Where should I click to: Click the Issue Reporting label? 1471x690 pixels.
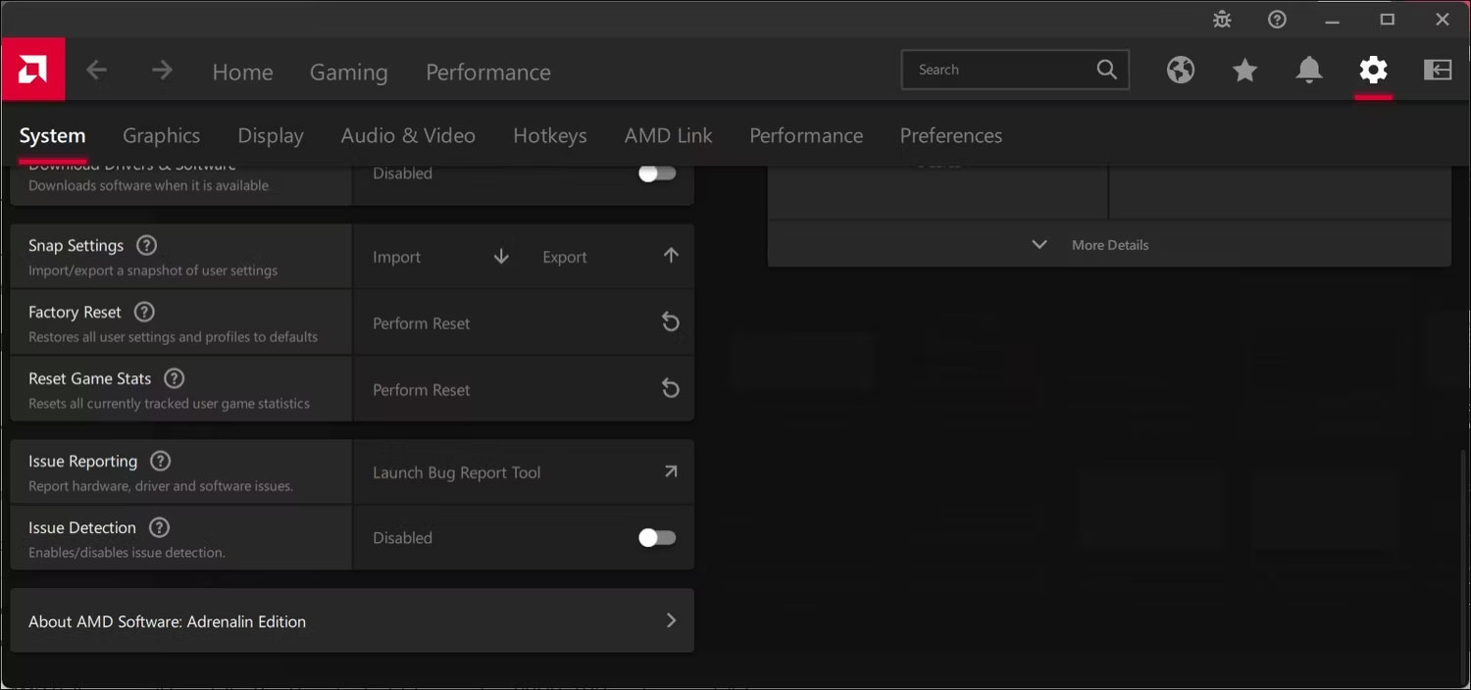[x=82, y=461]
